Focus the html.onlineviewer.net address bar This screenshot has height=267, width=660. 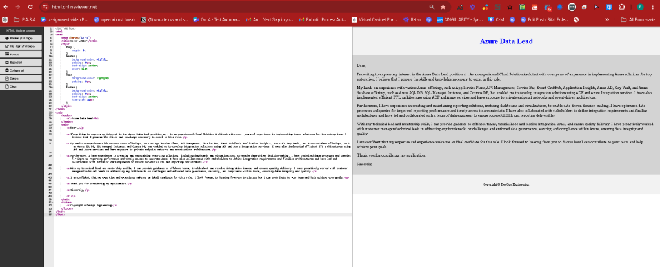click(235, 6)
